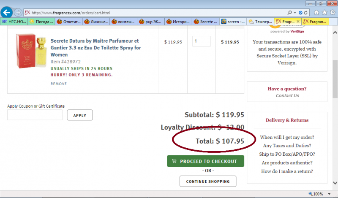Switch to the screen -... tab
338x198 pixels.
pyautogui.click(x=233, y=22)
